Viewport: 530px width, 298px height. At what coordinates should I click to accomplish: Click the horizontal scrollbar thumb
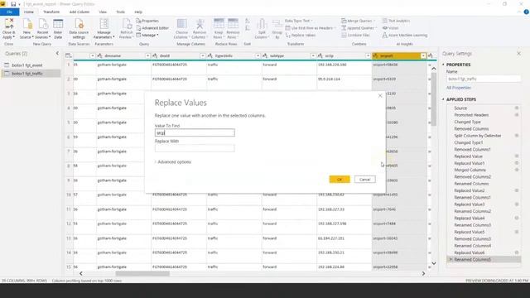tap(142, 274)
